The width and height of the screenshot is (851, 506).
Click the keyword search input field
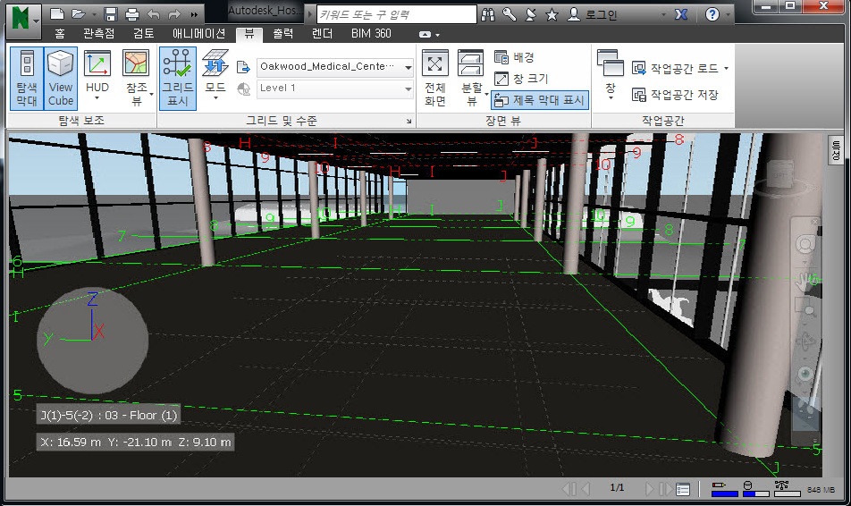[396, 14]
